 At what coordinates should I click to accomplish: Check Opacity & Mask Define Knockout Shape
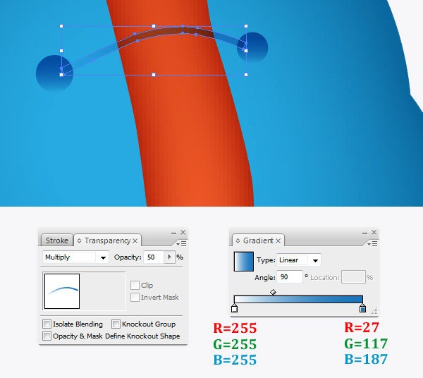point(47,336)
